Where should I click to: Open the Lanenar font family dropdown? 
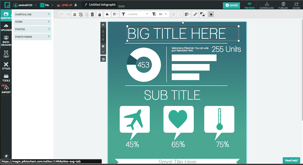[x=135, y=14]
